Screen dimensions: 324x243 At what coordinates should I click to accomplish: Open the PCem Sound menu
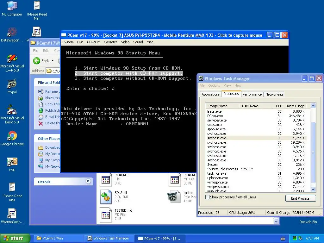point(138,42)
